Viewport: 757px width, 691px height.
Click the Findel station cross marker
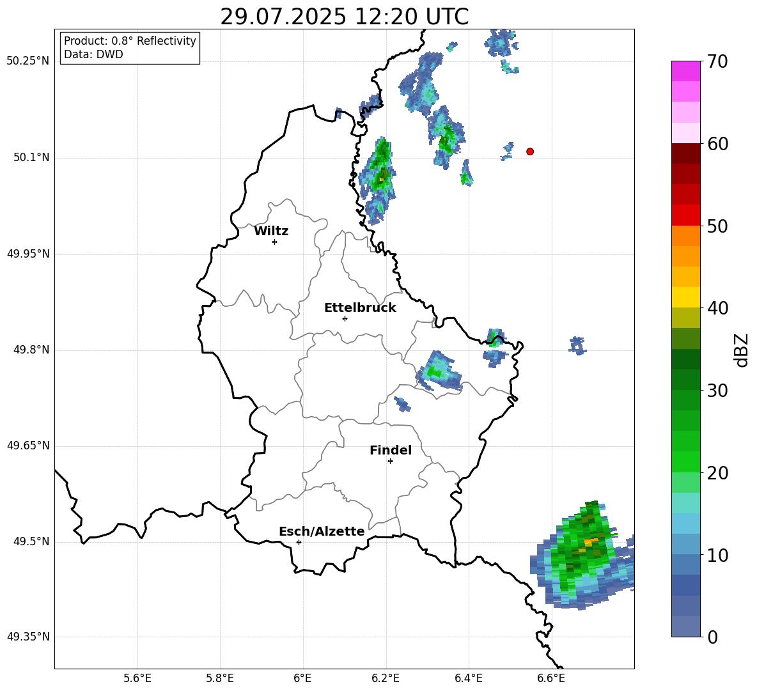pos(390,462)
